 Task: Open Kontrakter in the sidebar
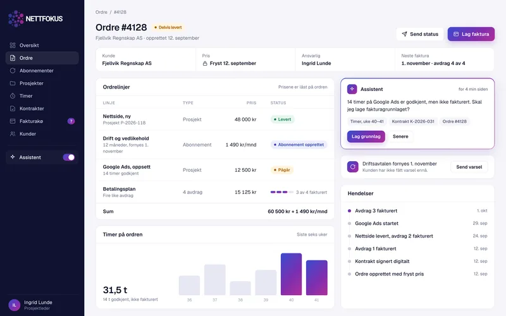[x=42, y=109]
